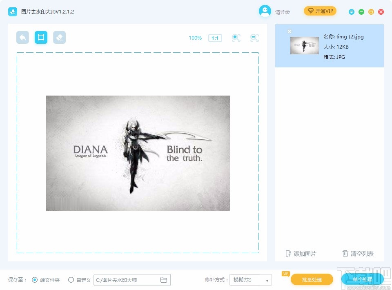Select the timg (2).jpg thumbnail
The width and height of the screenshot is (392, 290).
point(305,45)
